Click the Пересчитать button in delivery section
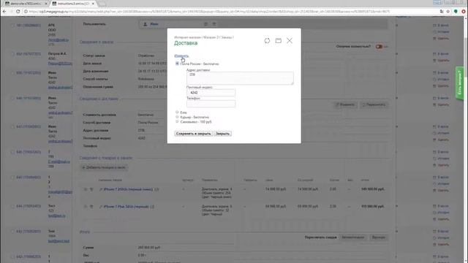 (374, 104)
